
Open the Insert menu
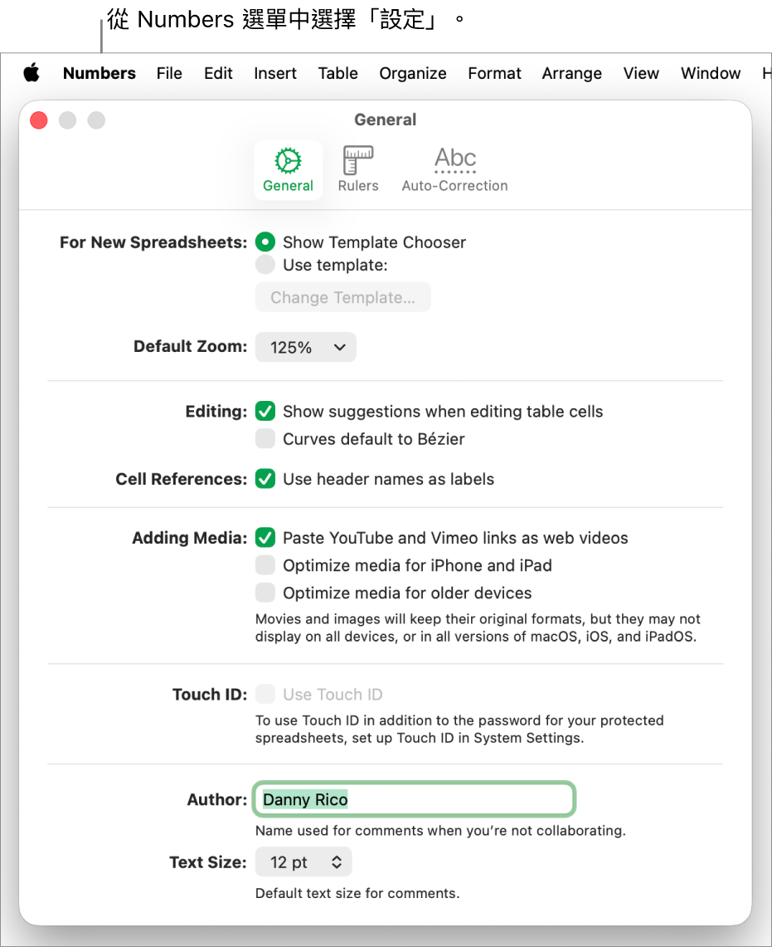pos(275,73)
